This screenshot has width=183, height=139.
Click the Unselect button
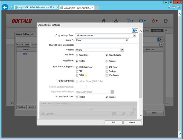click(x=32, y=107)
